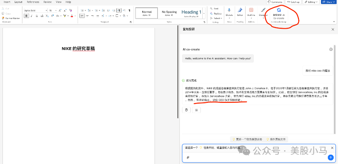Expand the Styles gallery

204,14
